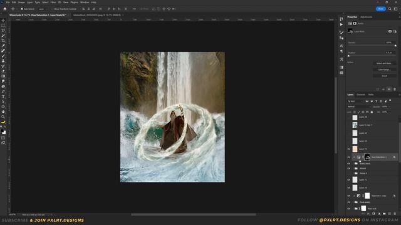Expand the Main rock group
The width and height of the screenshot is (401, 225).
(353, 209)
